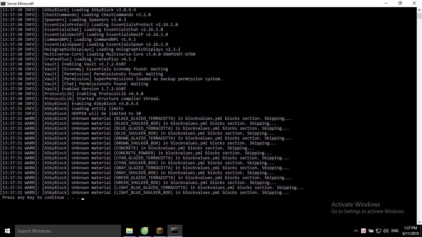Click the 'Loading CratesPlus v4.5.2' text
422x237 pixels.
(105, 59)
